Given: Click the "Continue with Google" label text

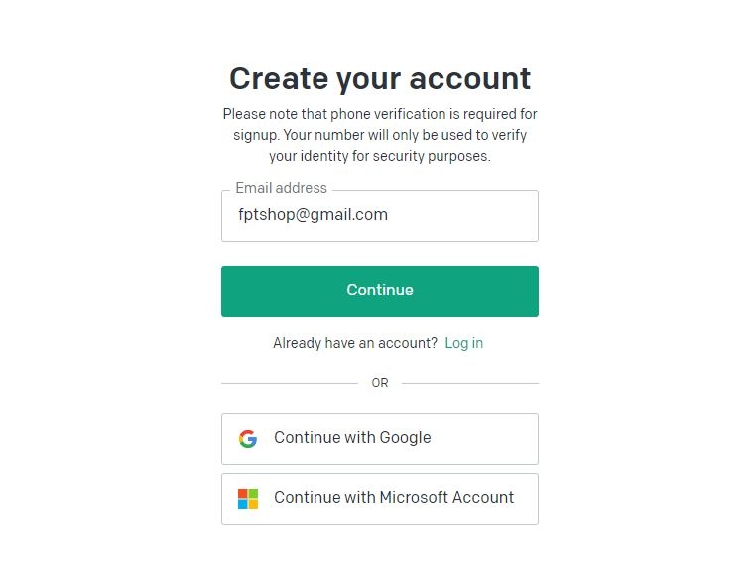Looking at the screenshot, I should [x=352, y=438].
